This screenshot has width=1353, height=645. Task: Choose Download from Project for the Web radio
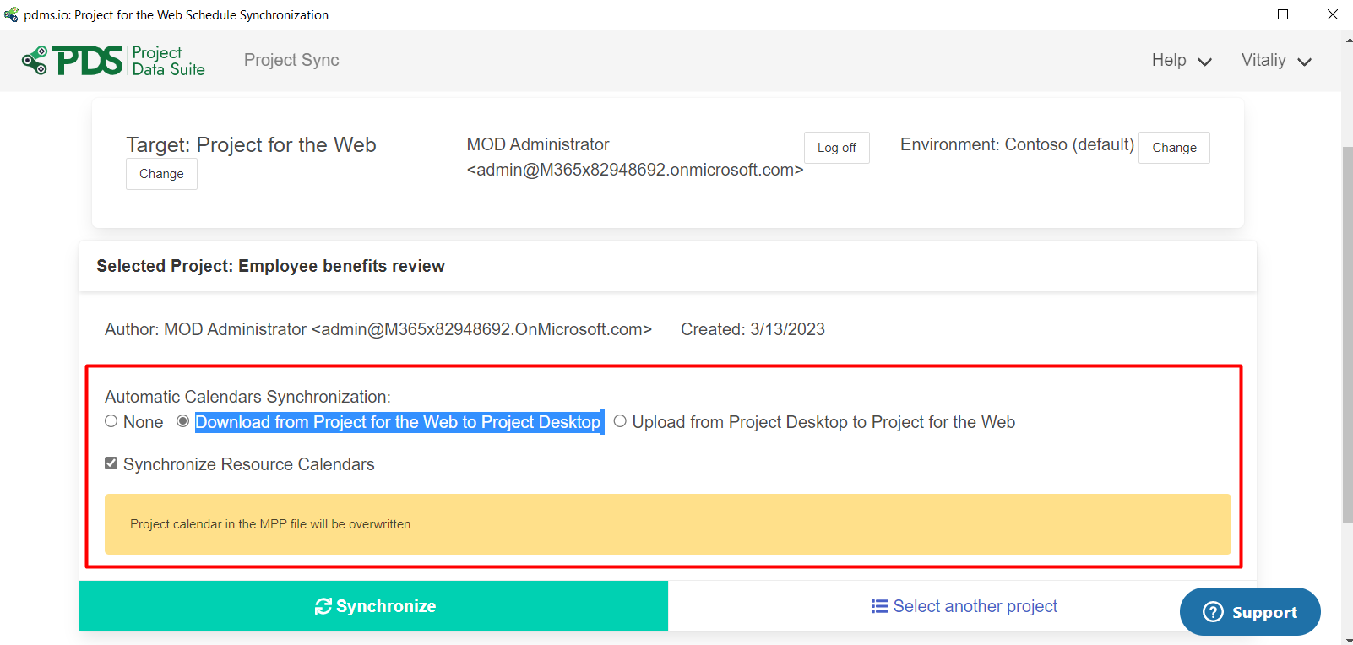pyautogui.click(x=182, y=421)
